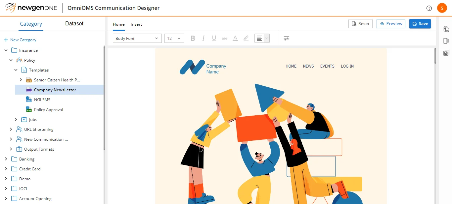This screenshot has width=452, height=204.
Task: Click the Senior Citizen Health letter icon
Action: coord(29,80)
